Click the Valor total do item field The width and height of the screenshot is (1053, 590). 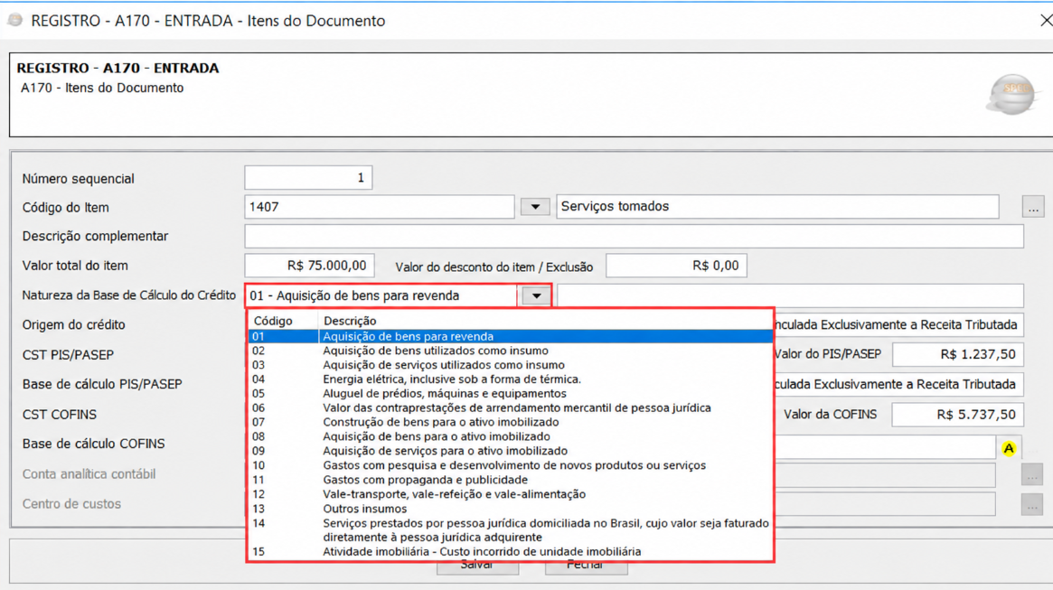pos(310,266)
